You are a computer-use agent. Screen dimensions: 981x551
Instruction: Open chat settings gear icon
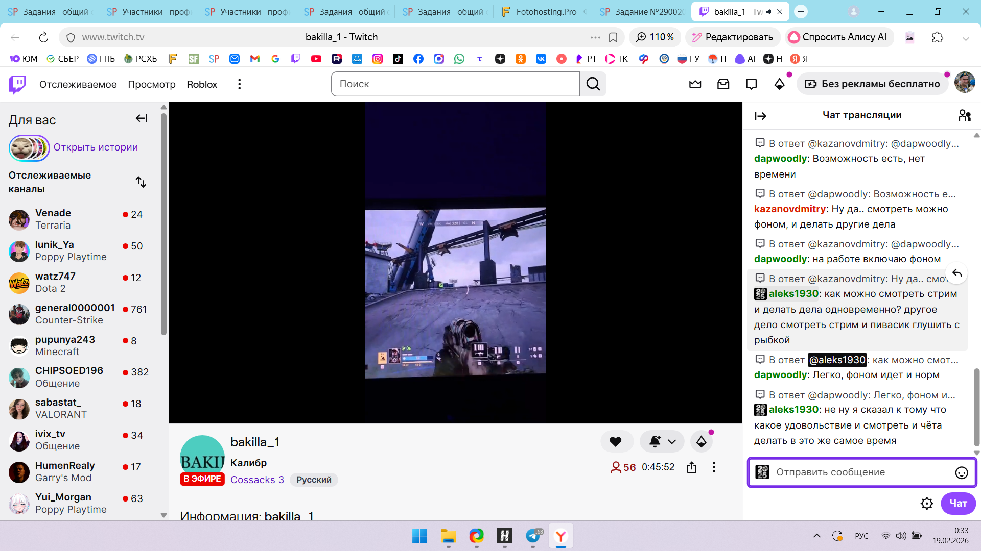(x=926, y=504)
